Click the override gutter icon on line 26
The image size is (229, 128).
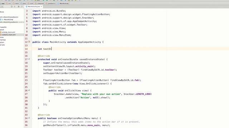tap(29, 90)
